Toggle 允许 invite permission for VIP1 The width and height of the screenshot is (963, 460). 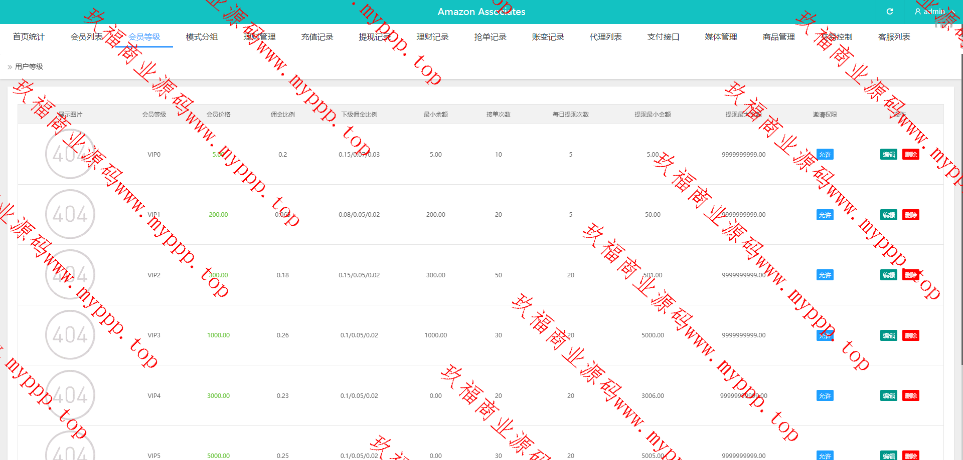click(x=825, y=215)
